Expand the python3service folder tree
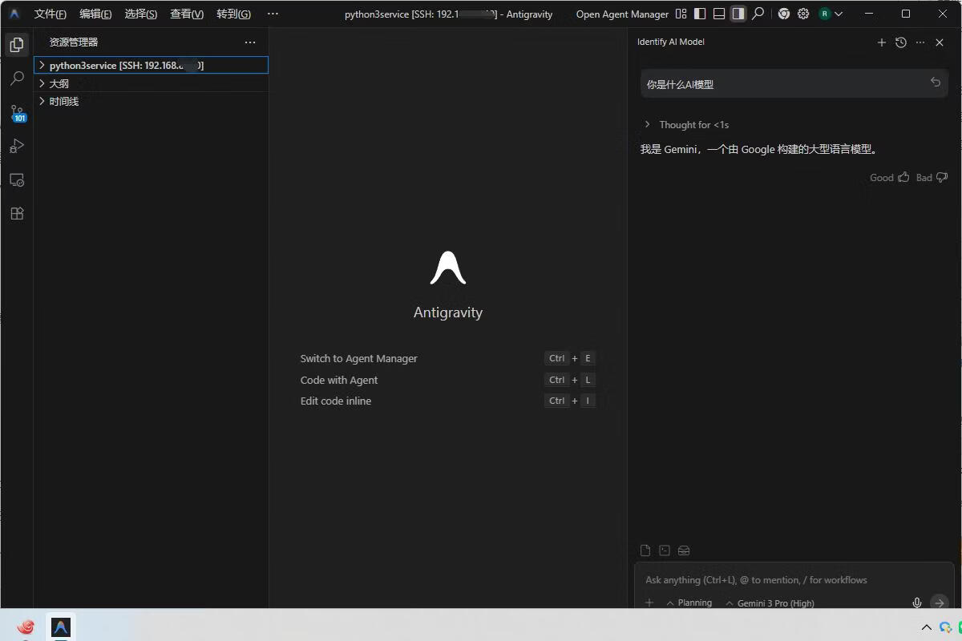This screenshot has height=641, width=962. (42, 65)
